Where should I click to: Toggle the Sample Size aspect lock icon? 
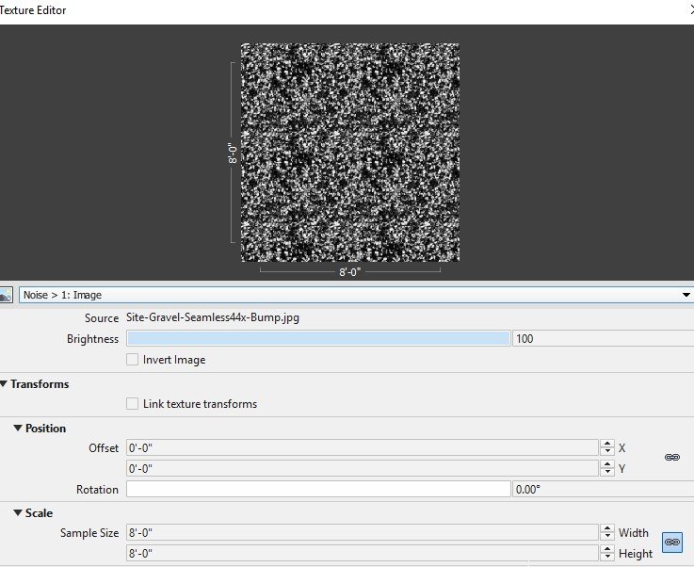tap(672, 543)
